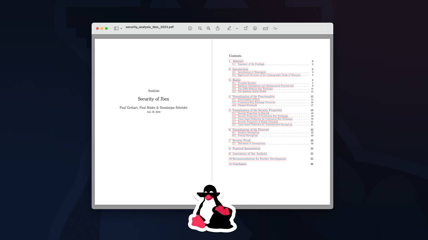Viewport: 428px width, 240px height.
Task: Open 5.4 Security Properties of Simple Channels
Action: point(255,122)
